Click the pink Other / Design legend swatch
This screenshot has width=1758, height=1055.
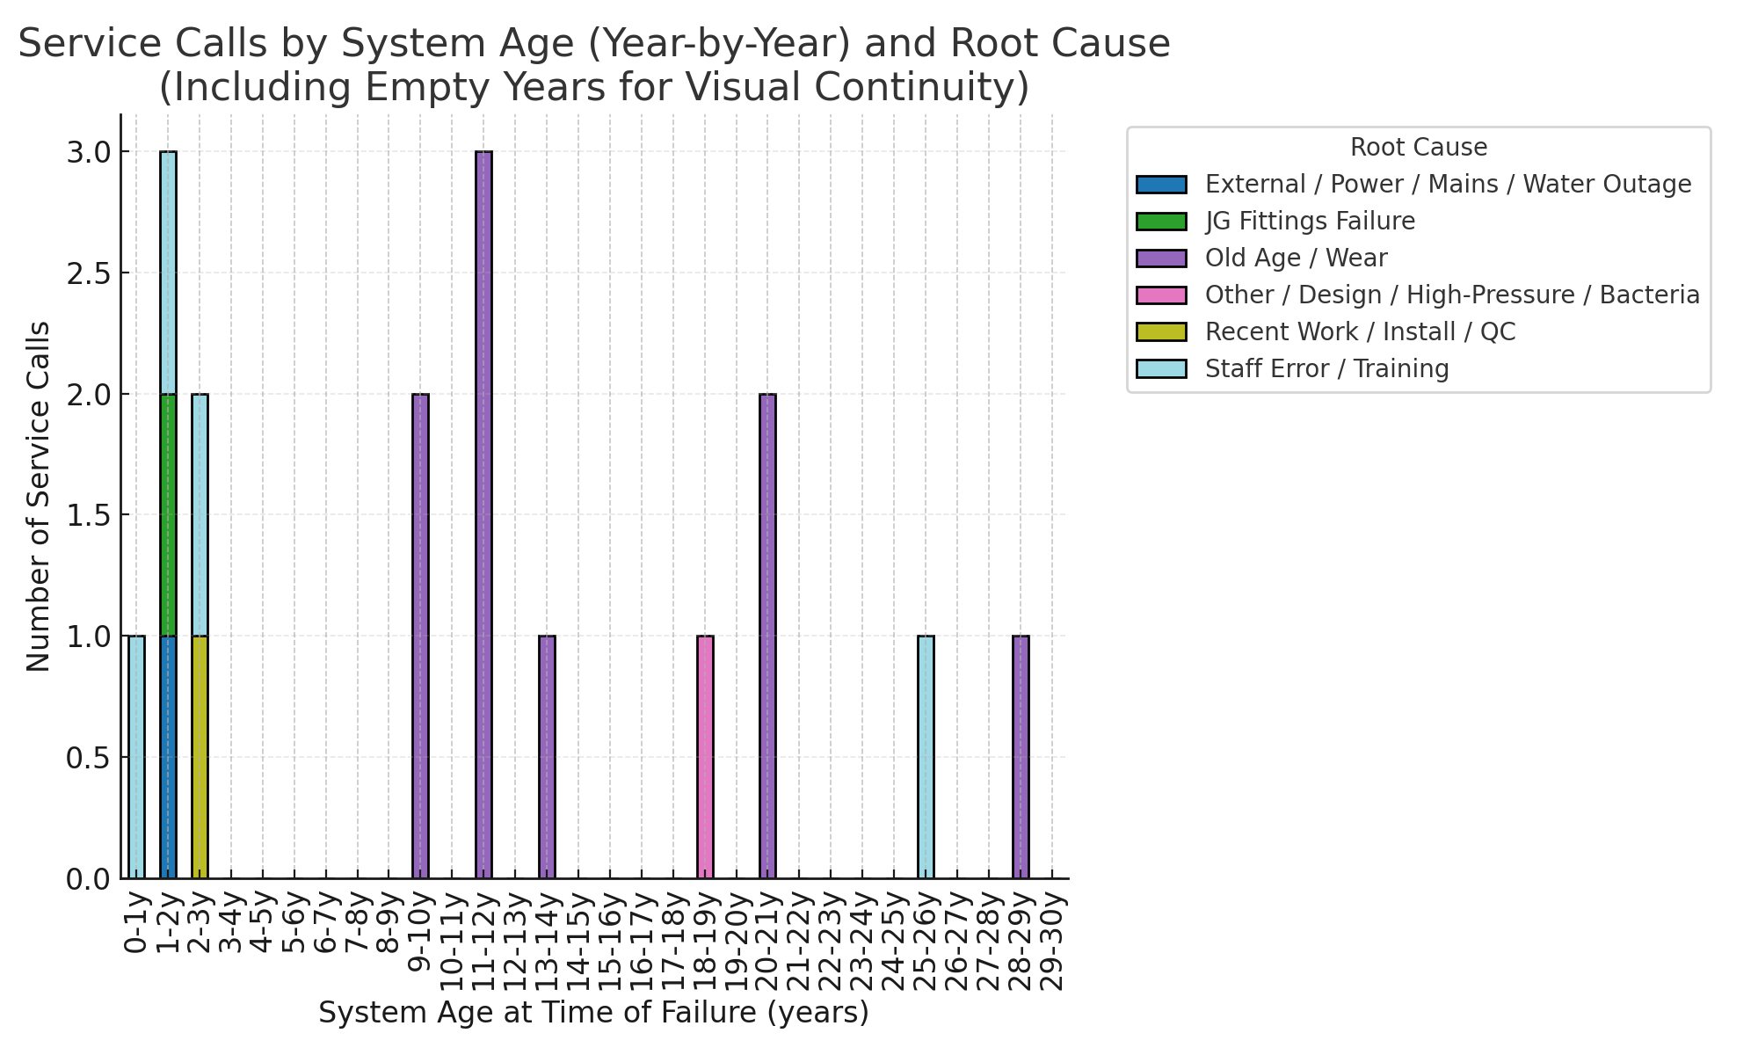click(x=1161, y=295)
